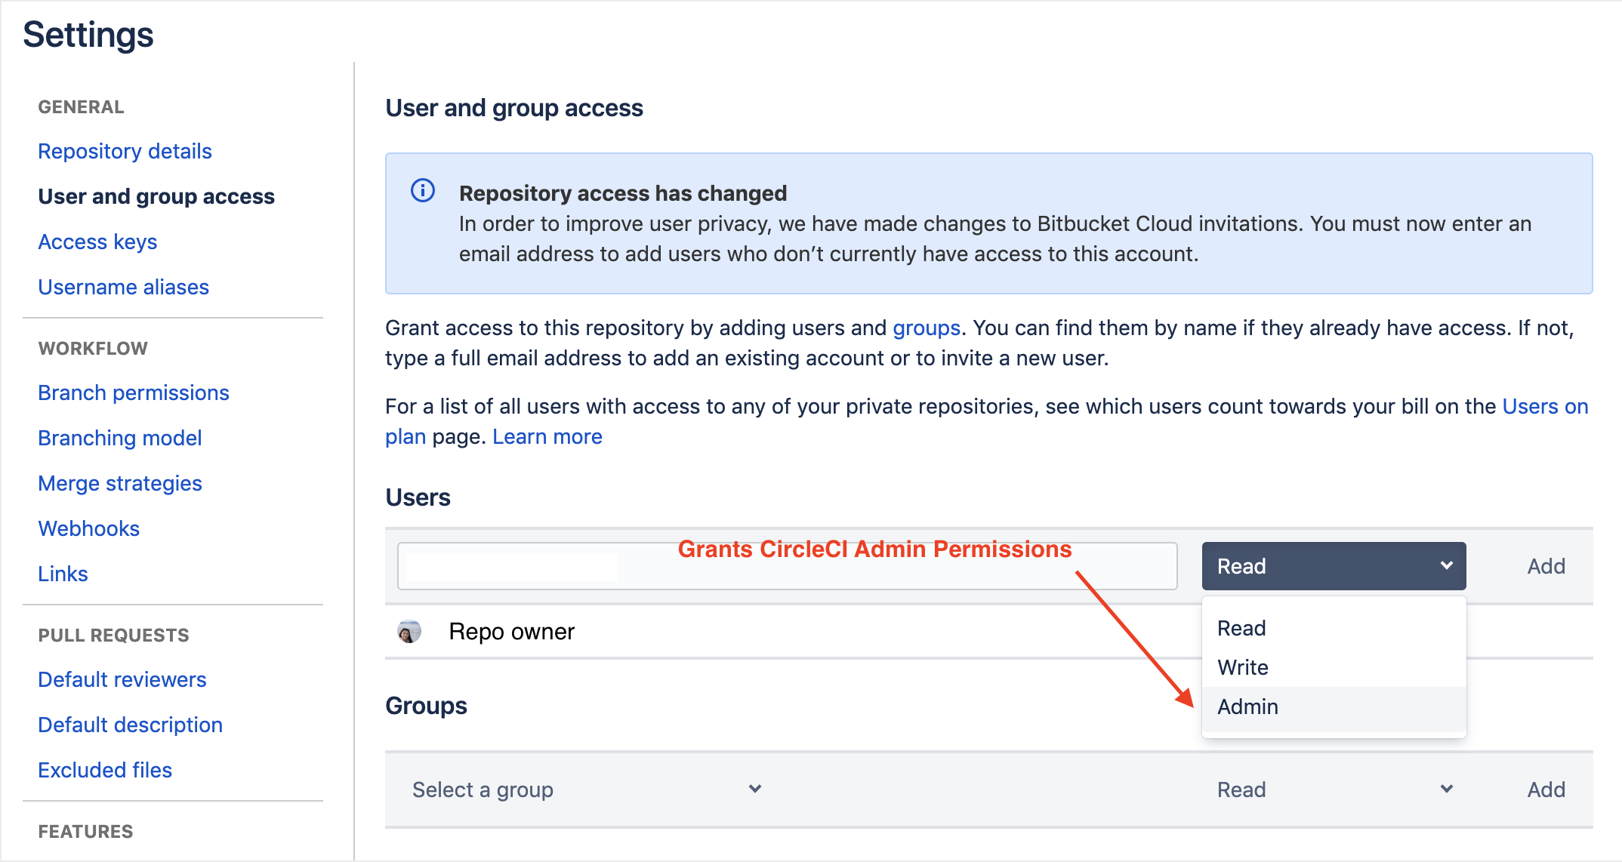The width and height of the screenshot is (1622, 862).
Task: Open Repository details settings
Action: [125, 151]
